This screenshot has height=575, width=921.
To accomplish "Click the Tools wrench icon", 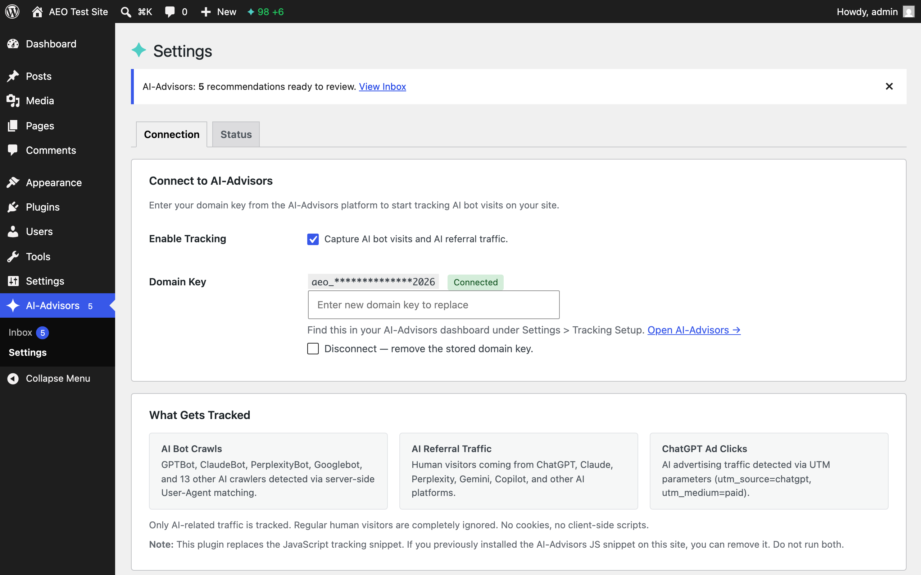I will (x=13, y=257).
